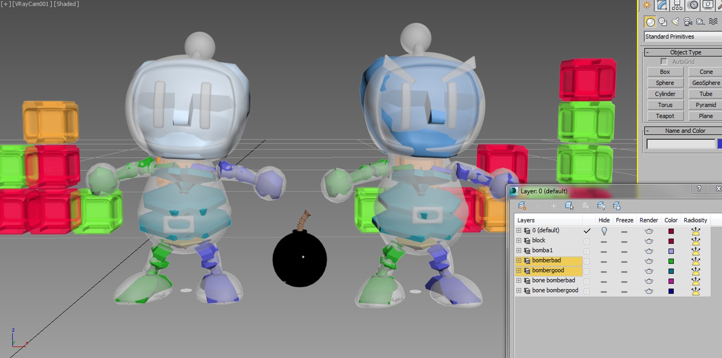Open color swatch of bombergood layer
Viewport: 722px width, 358px height.
tap(671, 271)
